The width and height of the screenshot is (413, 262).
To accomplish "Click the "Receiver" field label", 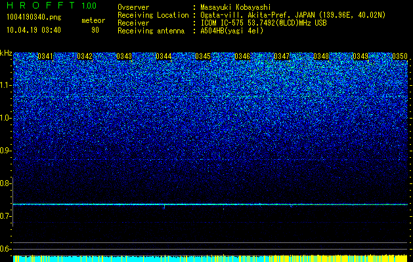I will pos(133,23).
